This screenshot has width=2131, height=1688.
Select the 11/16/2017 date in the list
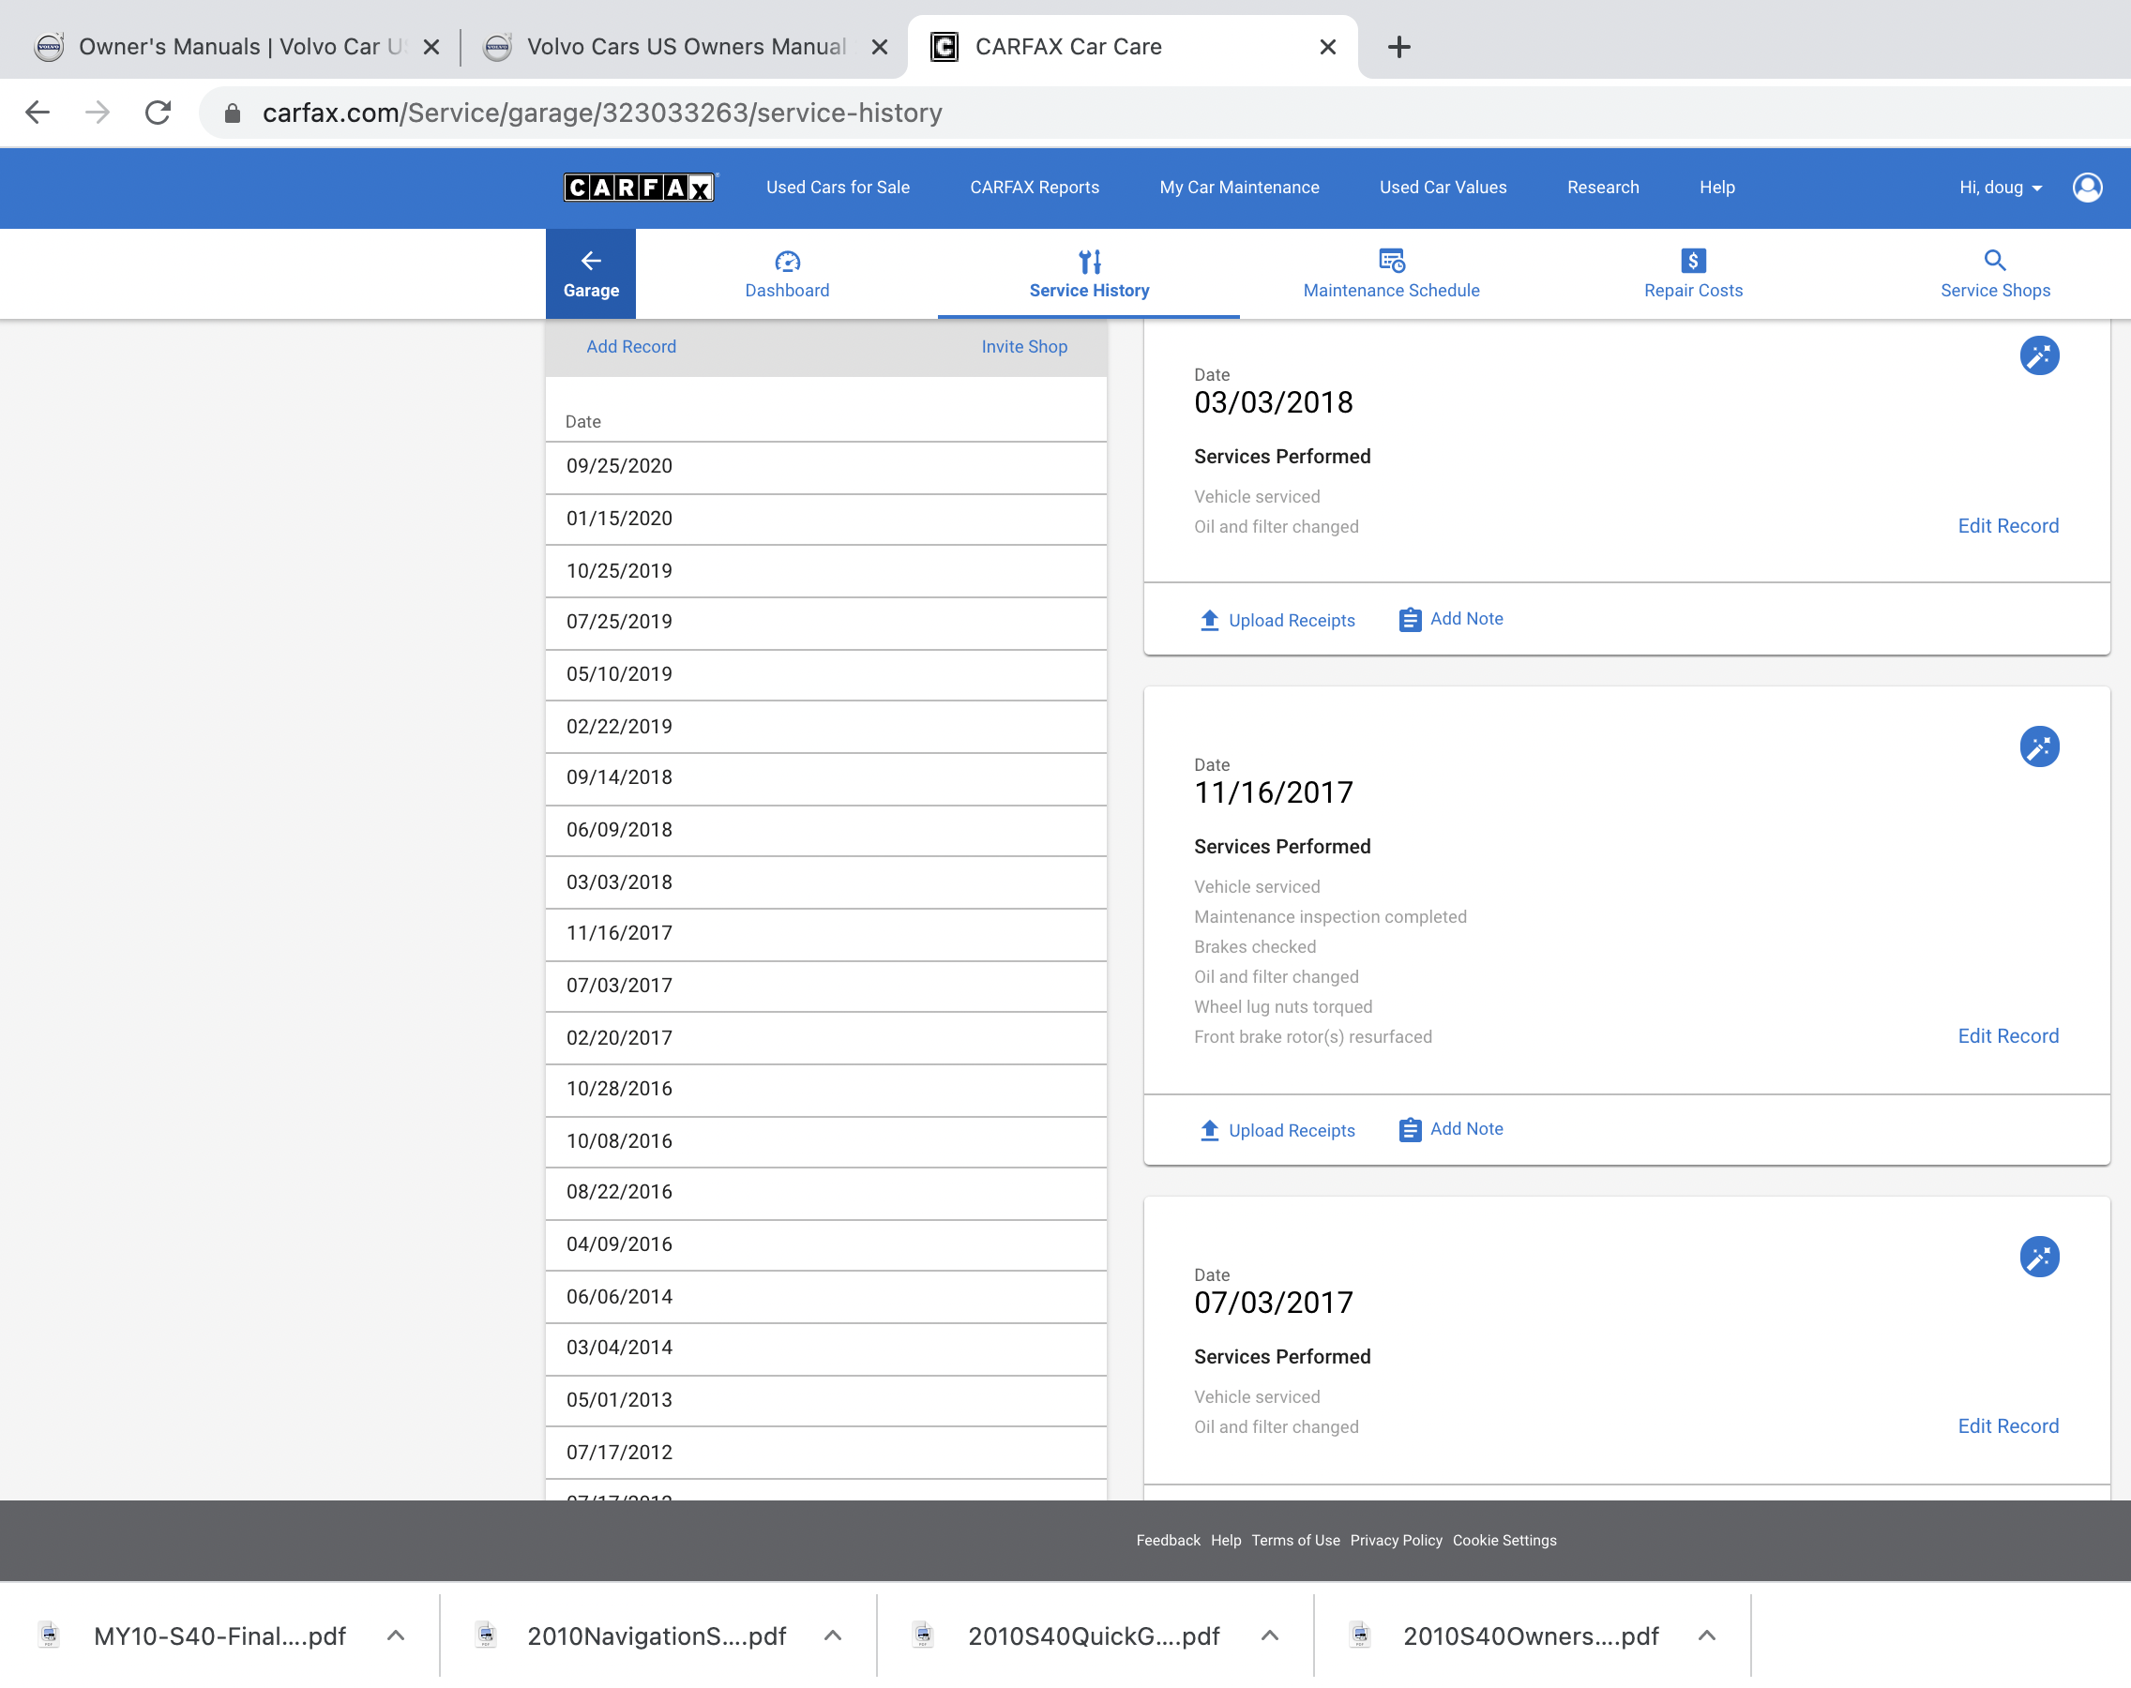click(825, 934)
